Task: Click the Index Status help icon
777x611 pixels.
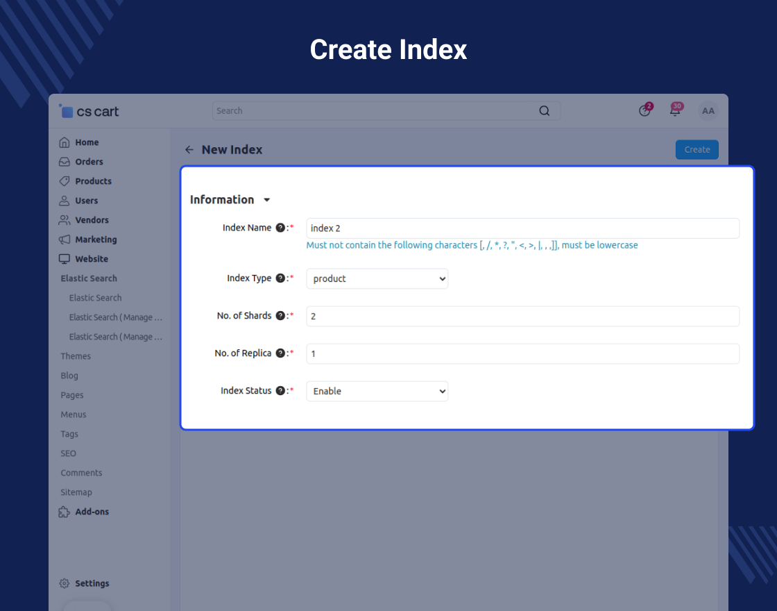Action: click(280, 391)
